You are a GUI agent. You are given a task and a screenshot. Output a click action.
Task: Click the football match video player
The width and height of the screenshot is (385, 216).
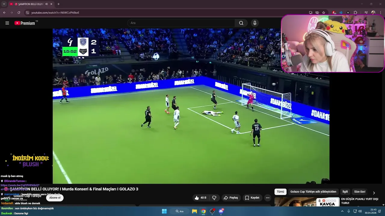click(191, 106)
